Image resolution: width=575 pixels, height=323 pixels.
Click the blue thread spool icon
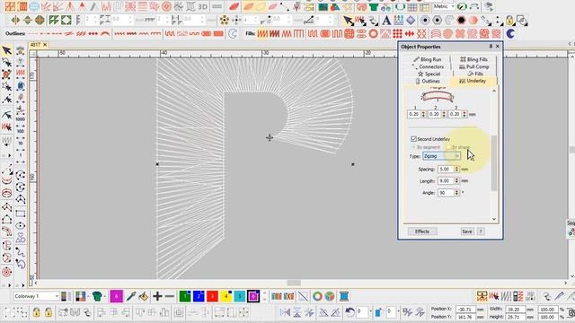pyautogui.click(x=344, y=296)
